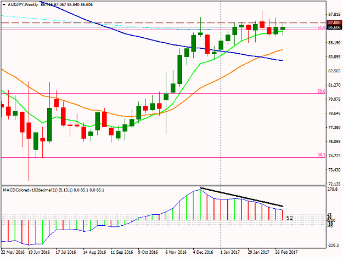Click the 29 Jan 2017 date label
343x257 pixels.
258,252
